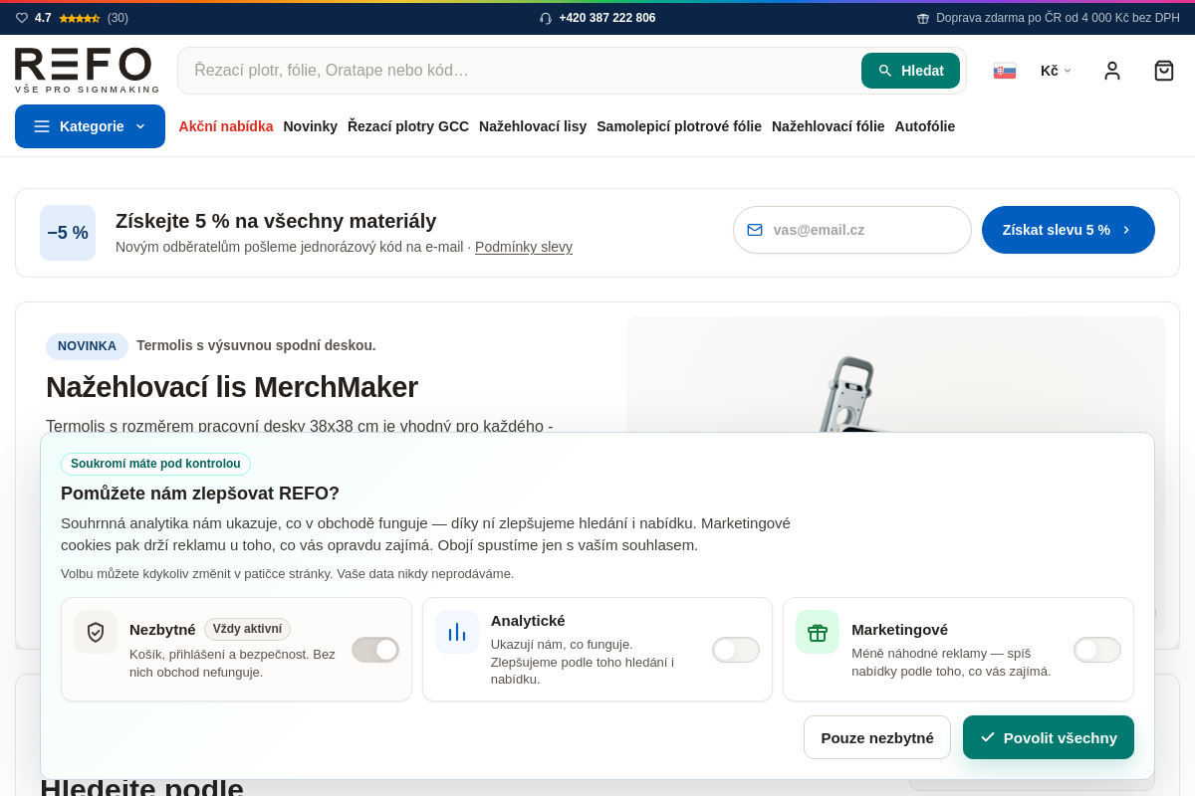Click Pomůžete nám zlepšovat REFO? heading

pyautogui.click(x=200, y=494)
